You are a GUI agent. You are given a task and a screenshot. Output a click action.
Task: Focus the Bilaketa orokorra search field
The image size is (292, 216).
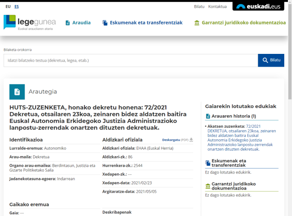tap(131, 60)
